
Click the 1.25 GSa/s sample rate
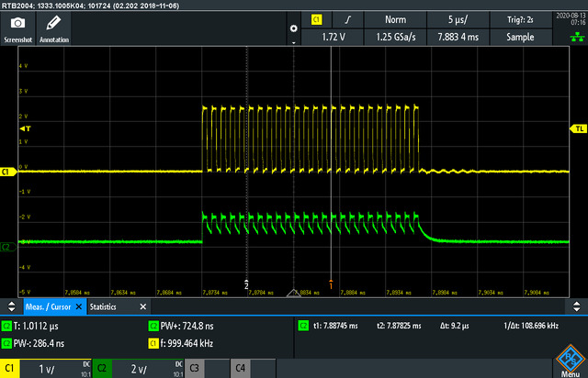tap(395, 37)
